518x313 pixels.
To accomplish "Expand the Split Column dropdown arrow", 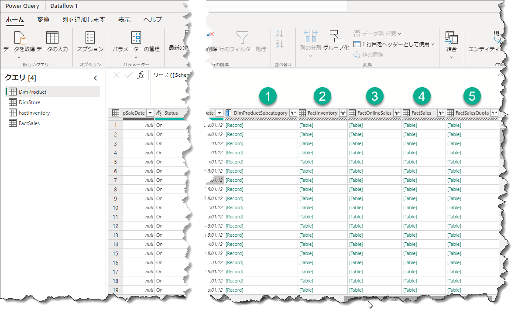I will [310, 56].
